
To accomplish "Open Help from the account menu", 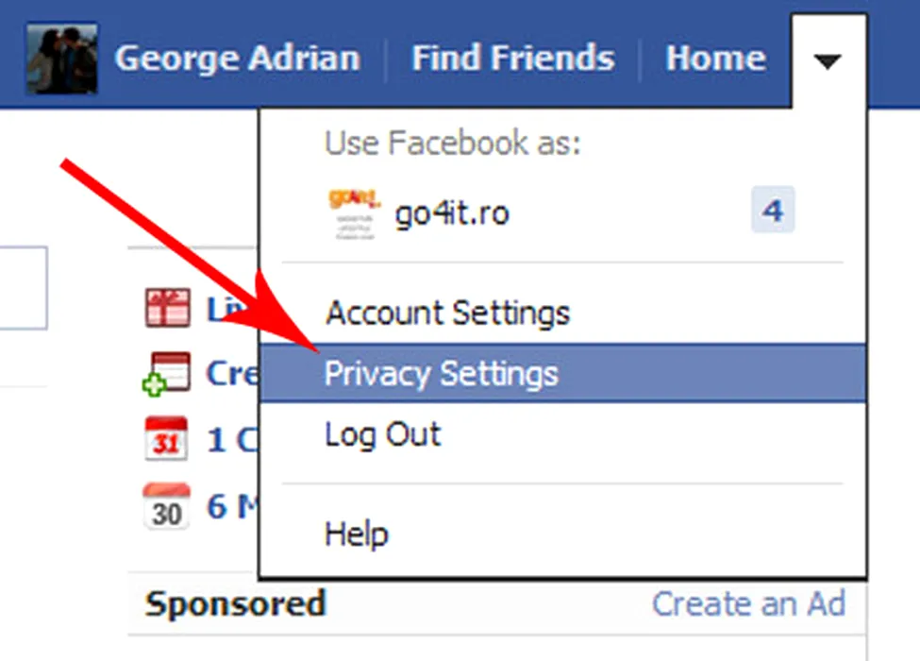I will point(356,534).
